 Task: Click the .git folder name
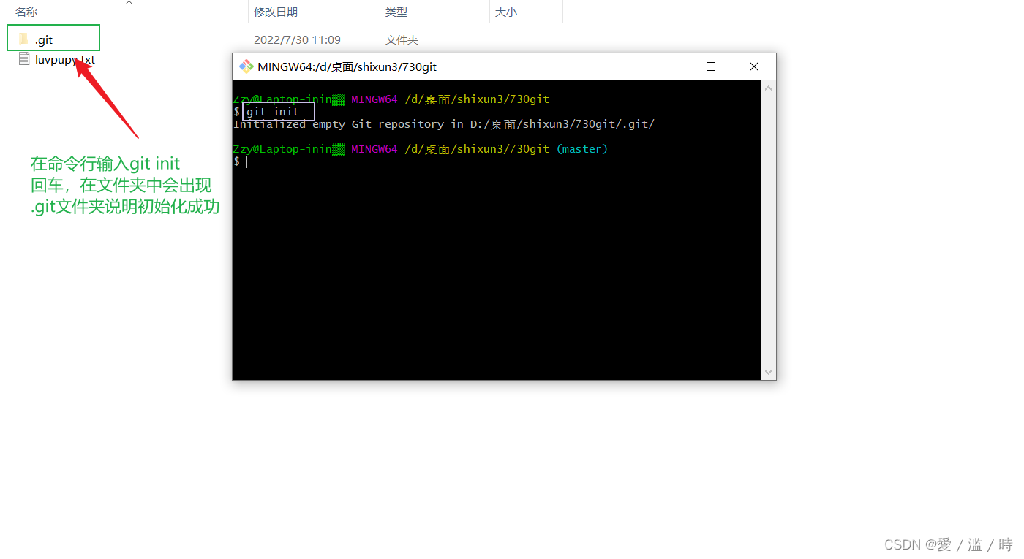coord(44,39)
